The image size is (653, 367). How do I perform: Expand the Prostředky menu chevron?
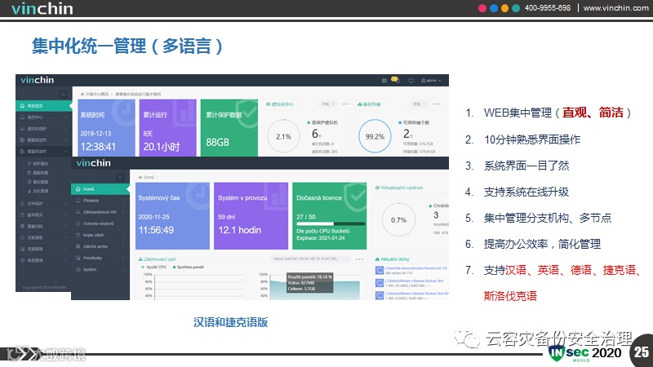click(123, 258)
